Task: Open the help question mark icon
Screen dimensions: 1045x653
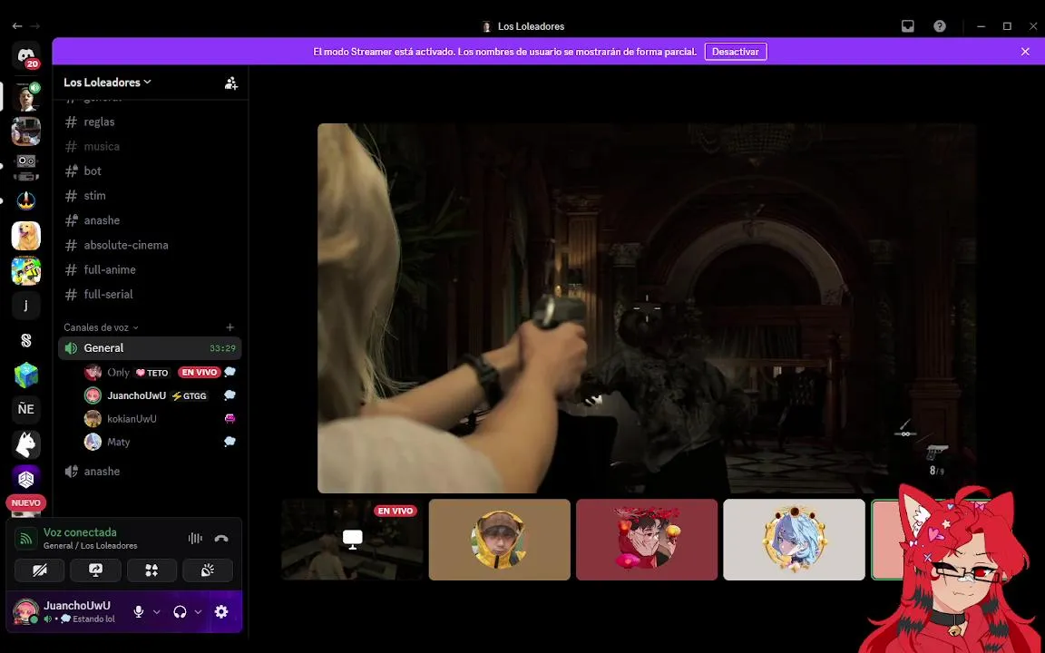Action: [940, 26]
